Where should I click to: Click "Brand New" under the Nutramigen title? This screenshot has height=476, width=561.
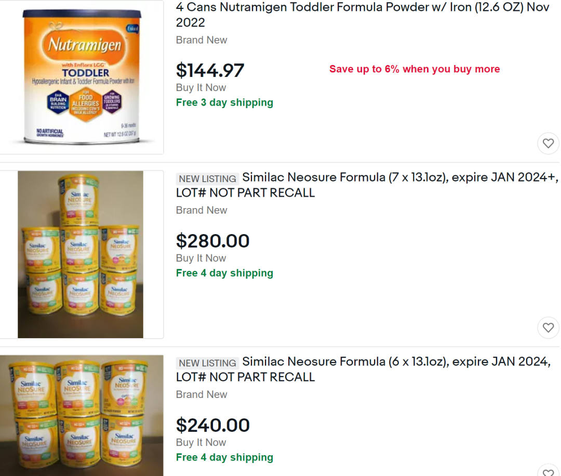pyautogui.click(x=202, y=40)
